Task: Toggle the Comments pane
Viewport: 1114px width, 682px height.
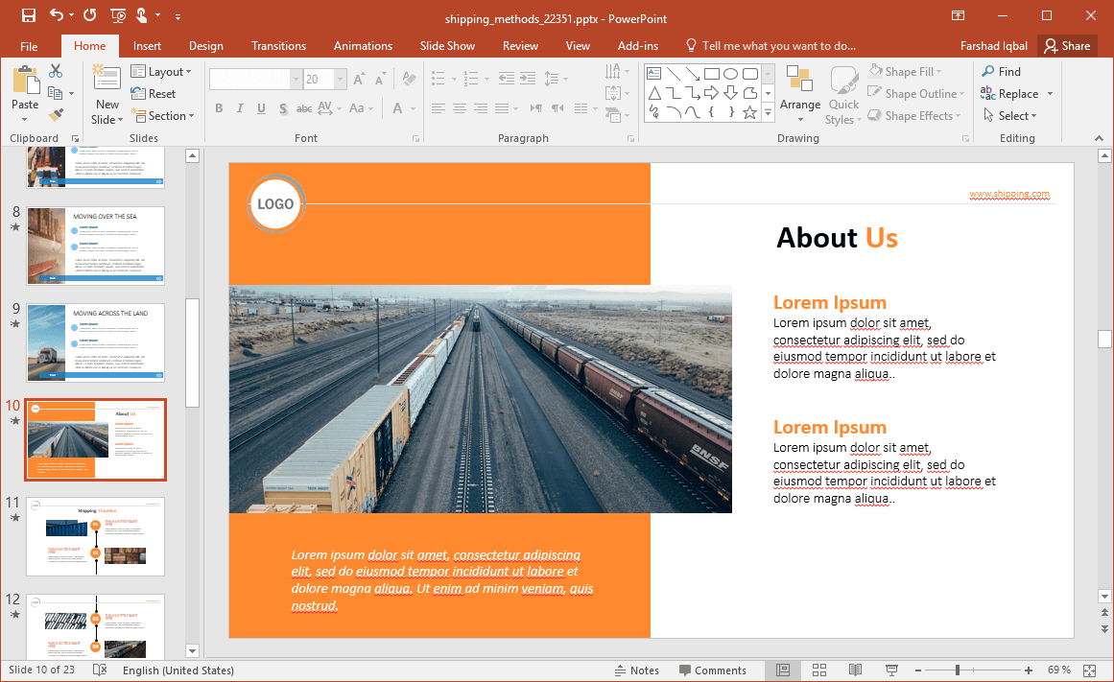Action: tap(712, 670)
